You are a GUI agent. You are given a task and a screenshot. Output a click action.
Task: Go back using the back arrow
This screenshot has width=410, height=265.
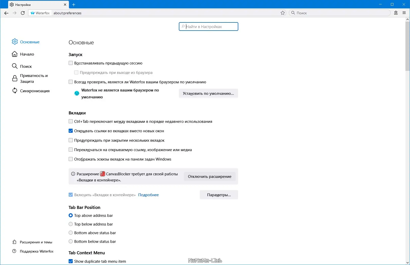[6, 13]
